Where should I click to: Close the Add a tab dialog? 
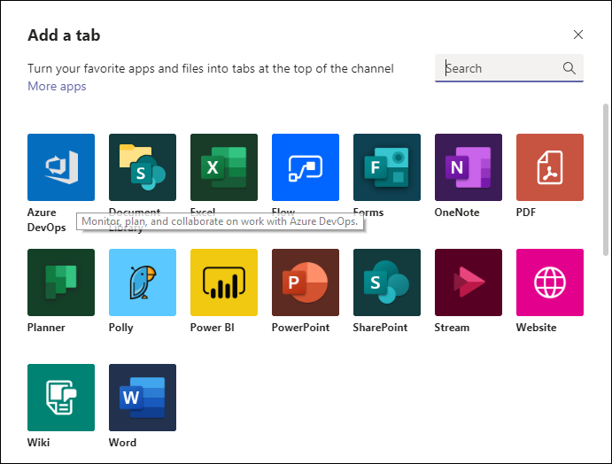[x=578, y=35]
